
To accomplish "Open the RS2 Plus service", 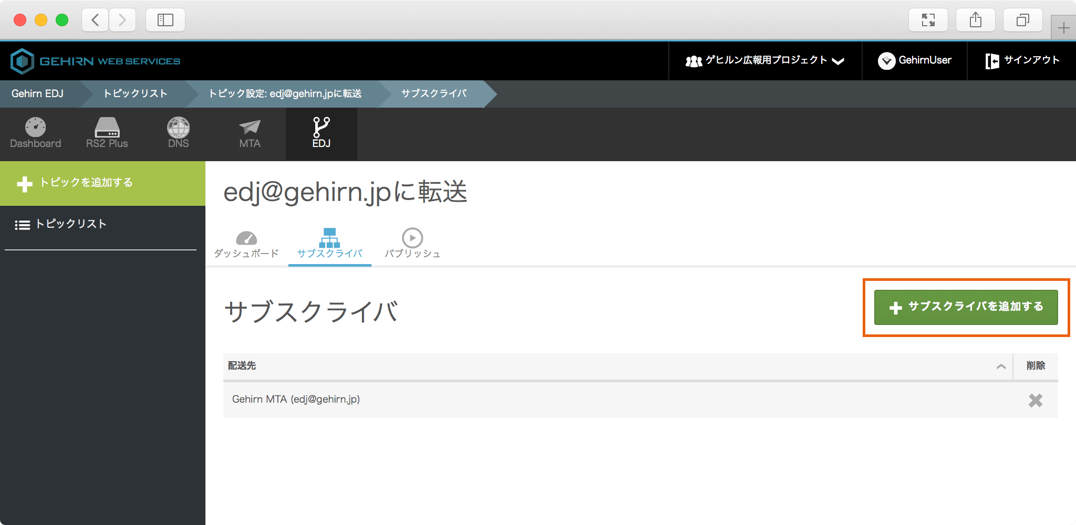I will coord(107,133).
